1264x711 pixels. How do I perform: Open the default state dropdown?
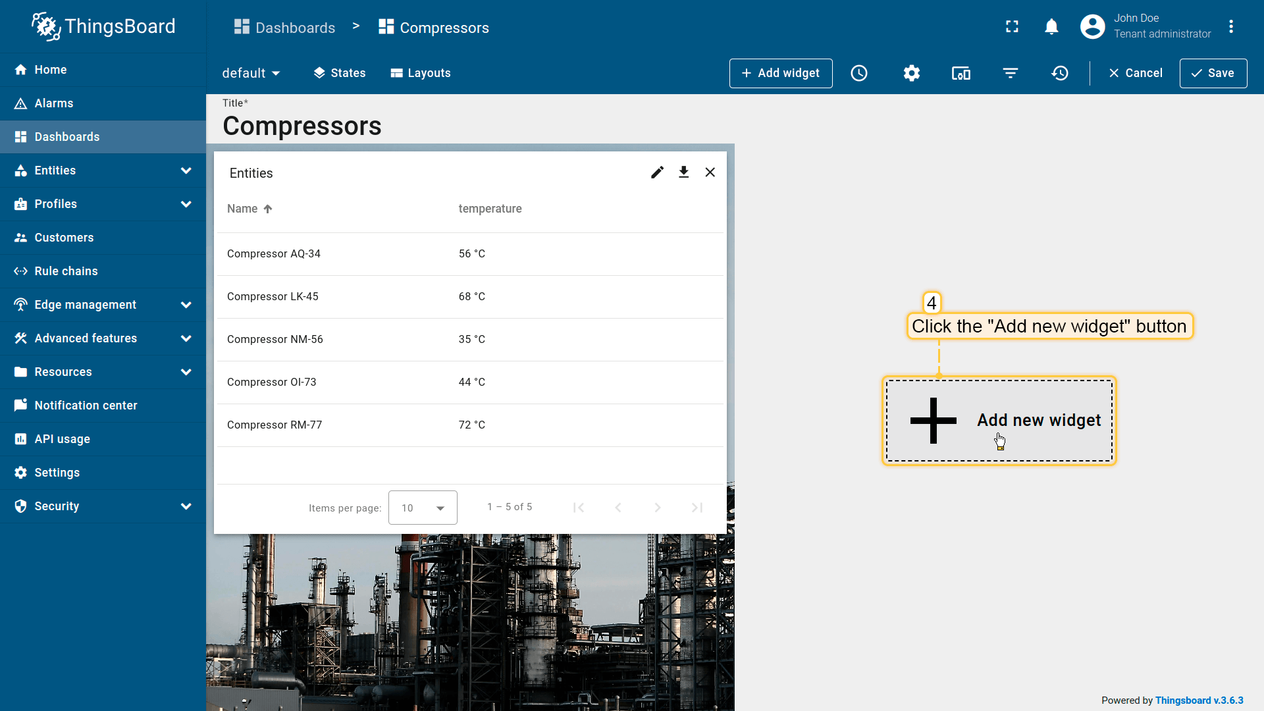[251, 73]
